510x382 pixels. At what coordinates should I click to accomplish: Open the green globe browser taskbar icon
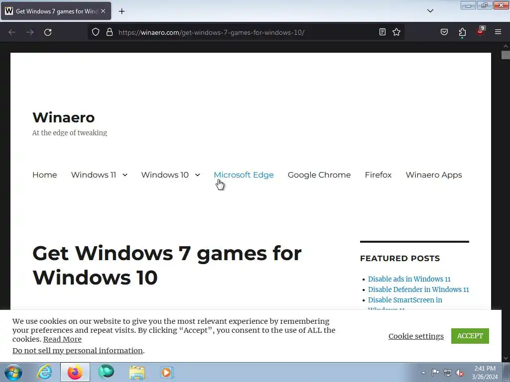pyautogui.click(x=106, y=372)
